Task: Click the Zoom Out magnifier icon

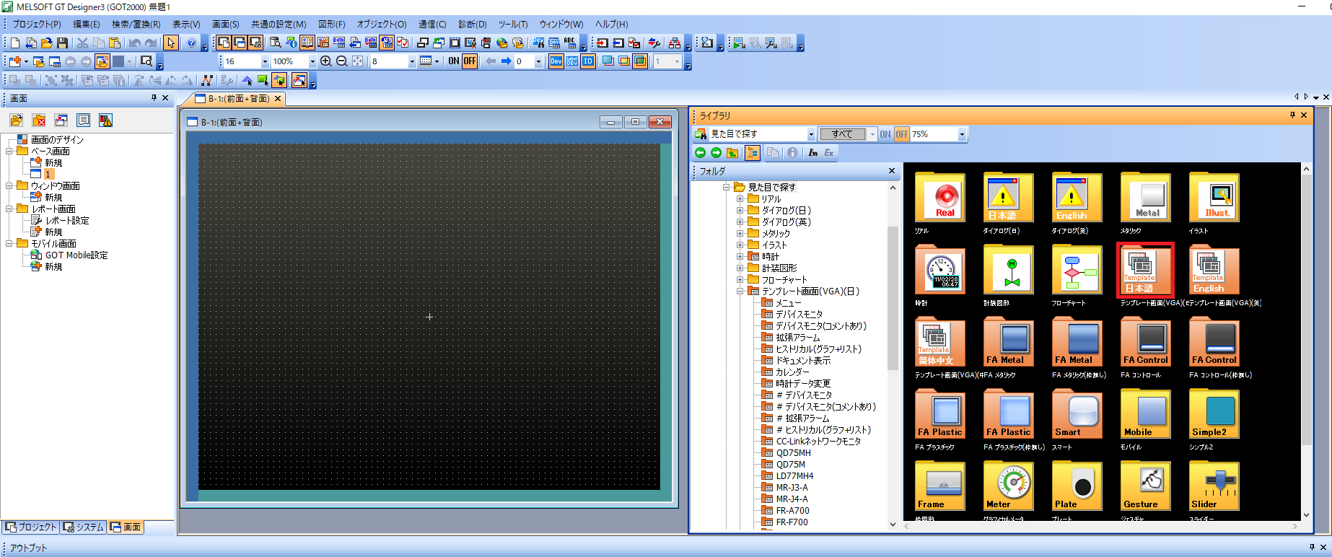Action: [x=342, y=61]
